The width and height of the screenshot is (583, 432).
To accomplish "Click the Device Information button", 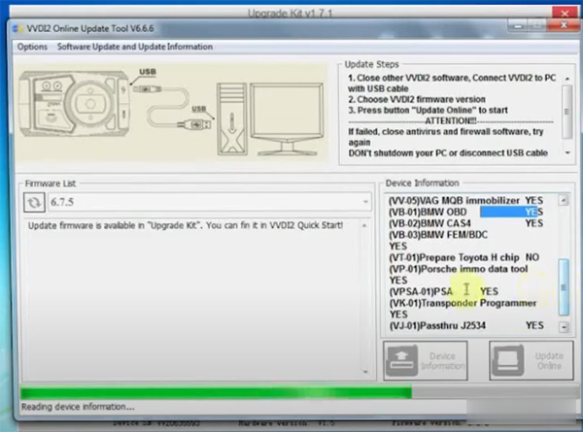I will click(426, 361).
